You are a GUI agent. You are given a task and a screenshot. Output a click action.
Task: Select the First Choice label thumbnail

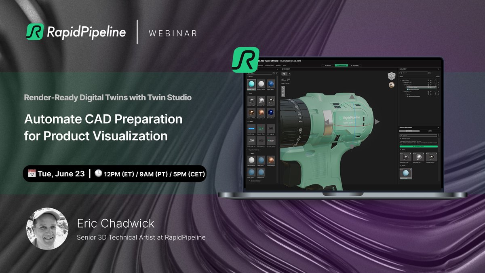click(251, 130)
